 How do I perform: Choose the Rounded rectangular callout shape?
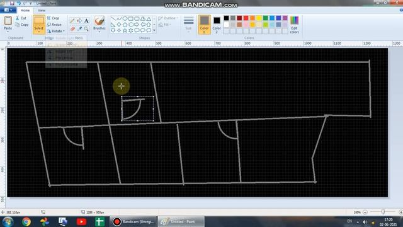coord(137,31)
